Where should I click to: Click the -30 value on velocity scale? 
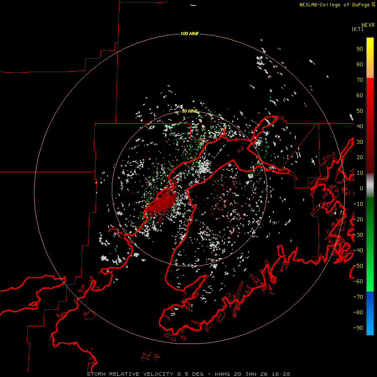click(358, 235)
